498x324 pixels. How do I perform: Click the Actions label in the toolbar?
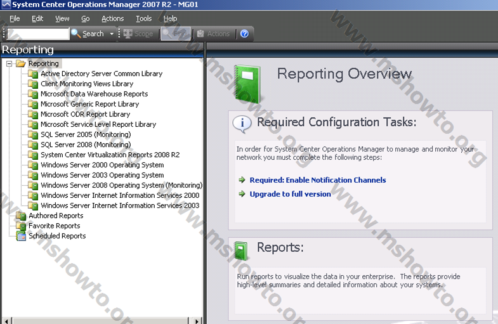pos(218,34)
